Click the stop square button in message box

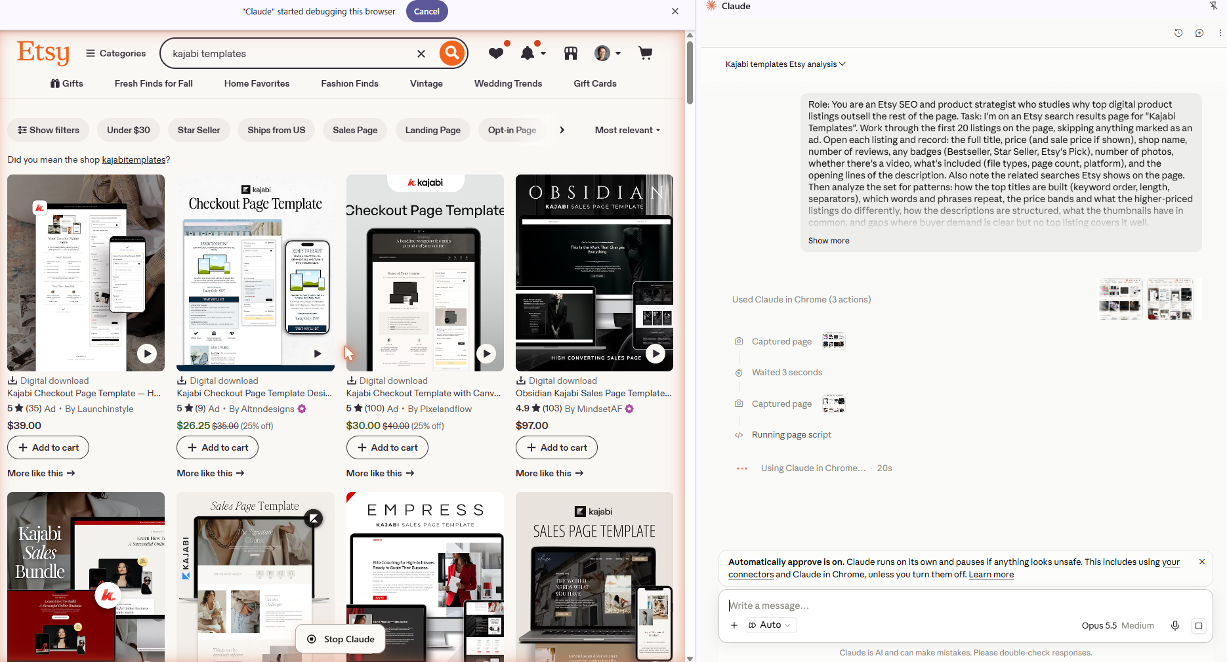(1199, 625)
